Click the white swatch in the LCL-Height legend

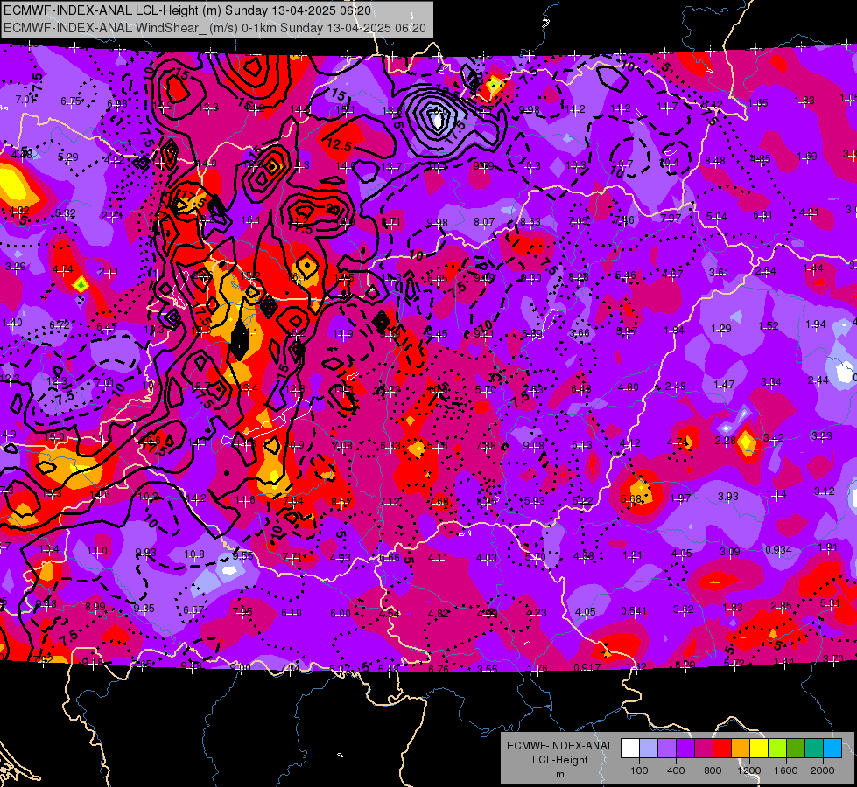point(630,749)
